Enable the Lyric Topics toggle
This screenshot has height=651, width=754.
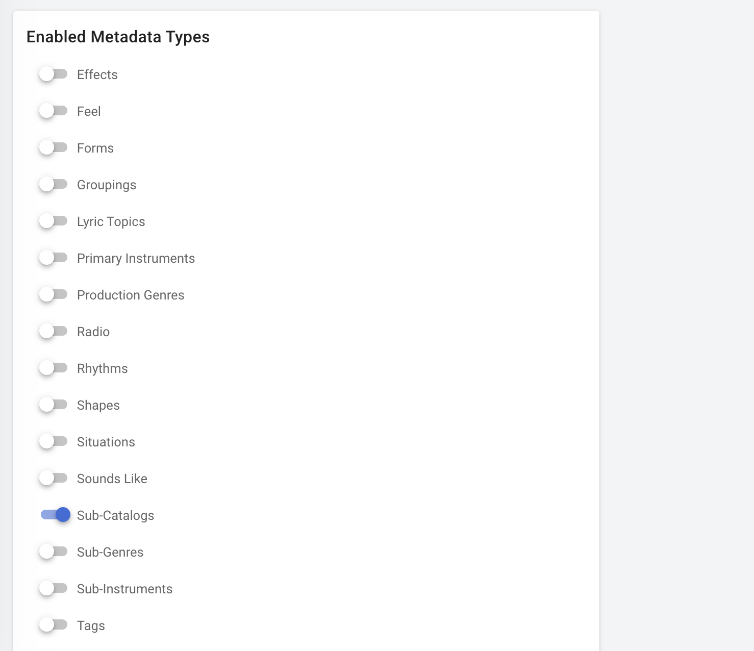point(54,221)
